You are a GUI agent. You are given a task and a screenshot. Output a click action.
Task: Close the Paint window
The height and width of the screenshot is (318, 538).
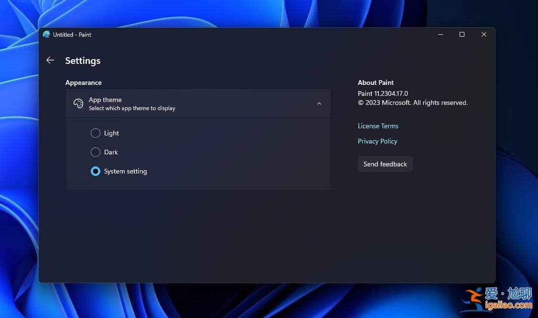(x=484, y=34)
